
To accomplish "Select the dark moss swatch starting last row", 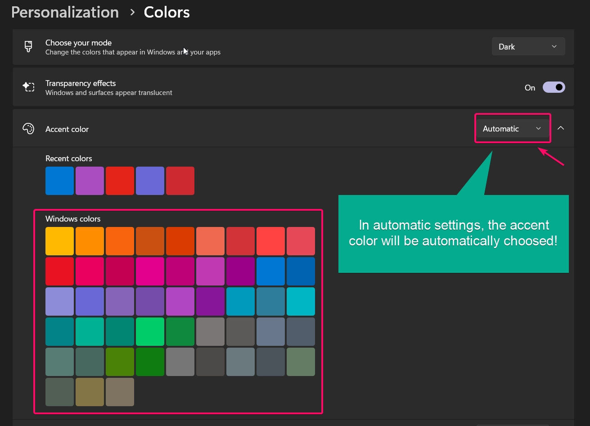I will [x=59, y=392].
